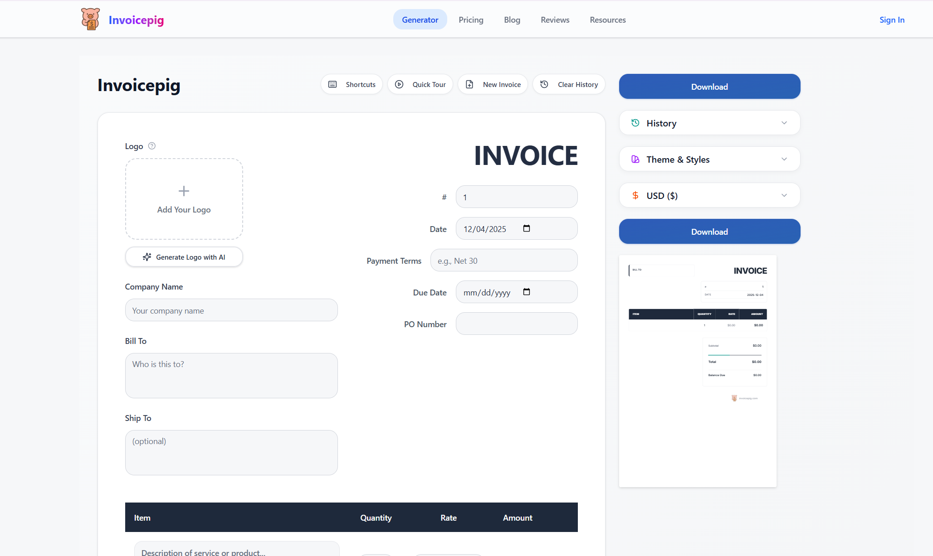Image resolution: width=933 pixels, height=556 pixels.
Task: Click the Invoicepig pig logo icon
Action: pos(90,19)
